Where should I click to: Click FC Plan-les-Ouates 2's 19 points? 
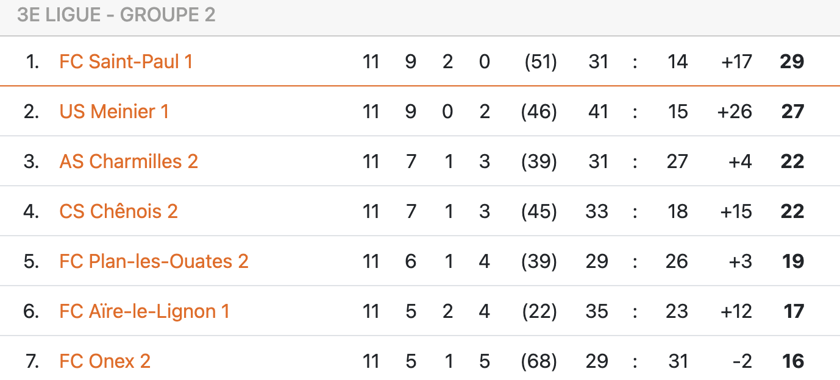click(792, 261)
